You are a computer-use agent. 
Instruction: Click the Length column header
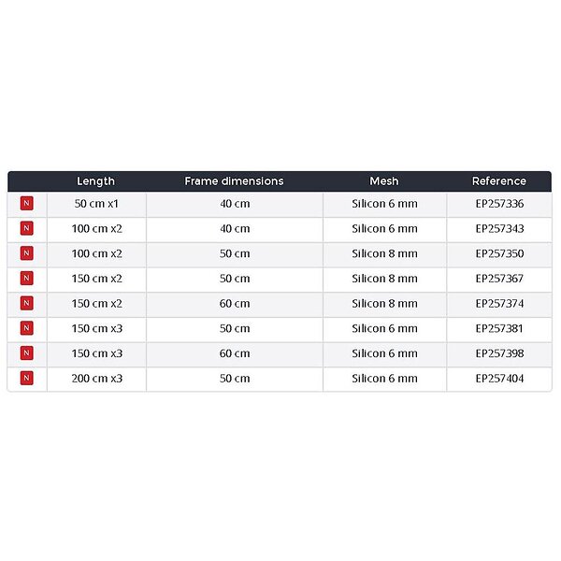tap(96, 181)
